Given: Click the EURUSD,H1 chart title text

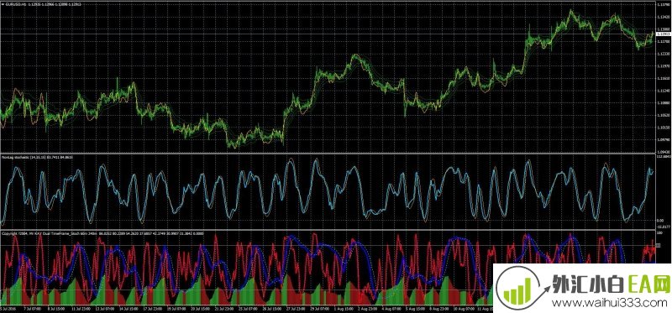Looking at the screenshot, I should [x=13, y=4].
